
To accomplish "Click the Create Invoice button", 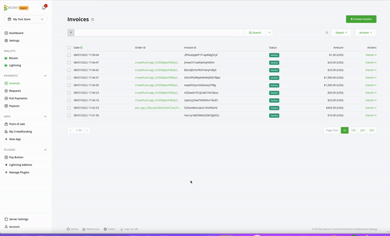I will click(361, 19).
